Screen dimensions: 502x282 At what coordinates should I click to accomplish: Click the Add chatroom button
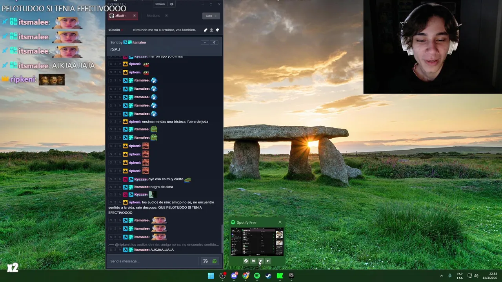click(x=211, y=16)
